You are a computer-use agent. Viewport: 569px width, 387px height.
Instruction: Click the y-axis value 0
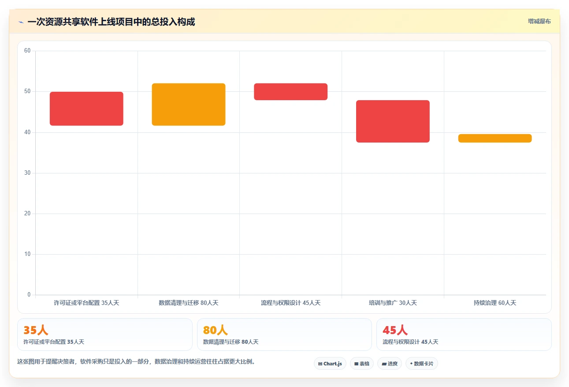pyautogui.click(x=29, y=295)
